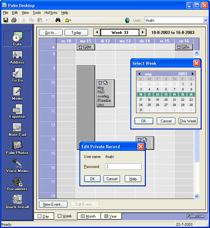The width and height of the screenshot is (210, 228).
Task: Open Quick Install module
Action: coord(17,202)
